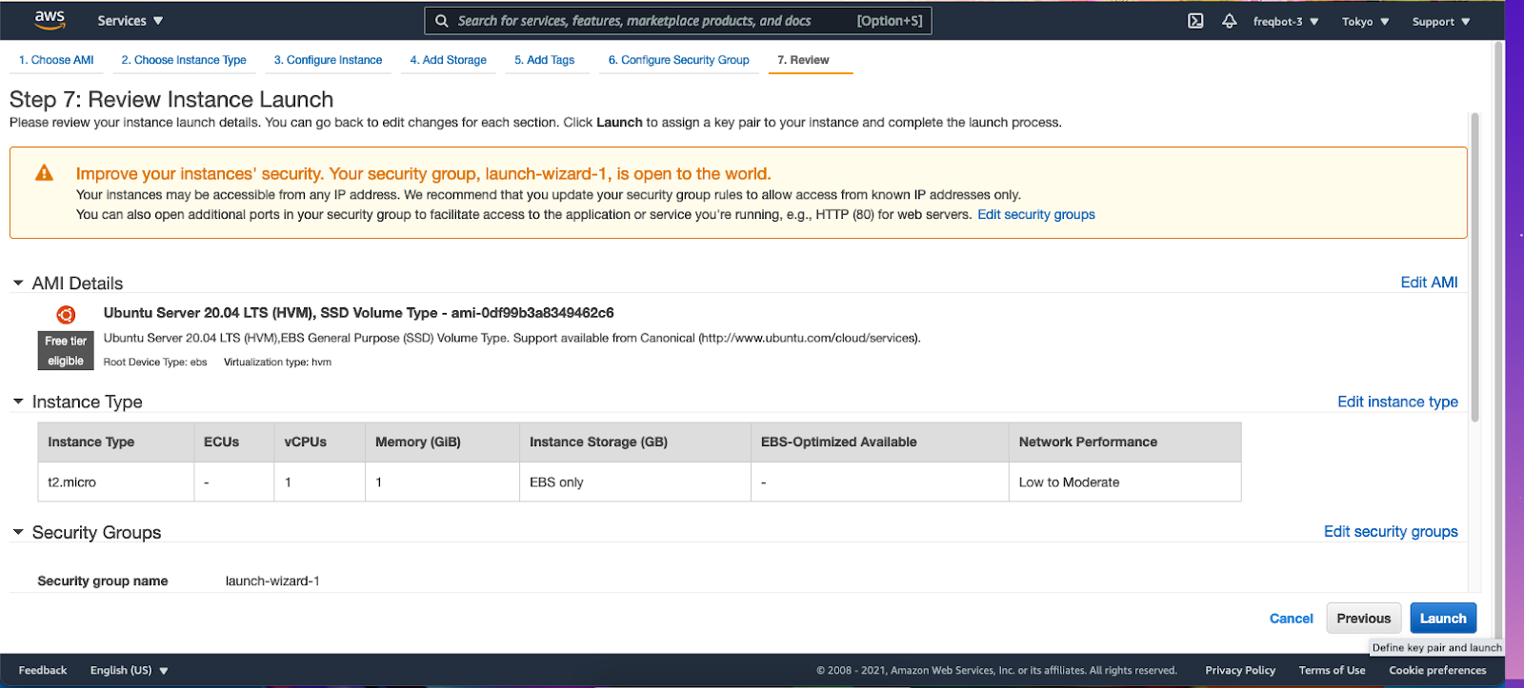Click the Root Device Type: ebs text
The image size is (1524, 688).
pyautogui.click(x=155, y=363)
